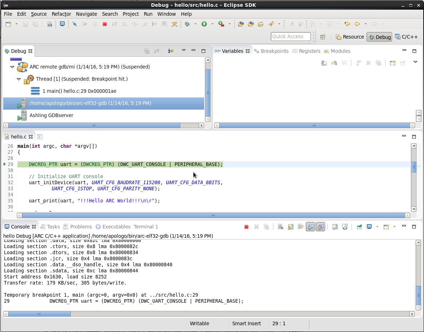This screenshot has width=424, height=332.
Task: Expand the External Tools dropdown arrow
Action: pos(229,24)
